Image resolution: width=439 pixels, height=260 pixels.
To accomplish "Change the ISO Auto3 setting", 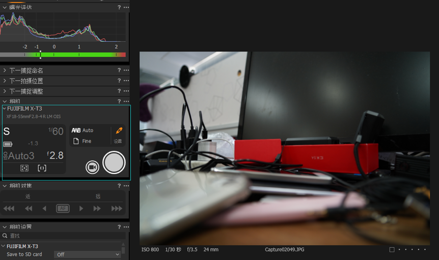I will [19, 156].
